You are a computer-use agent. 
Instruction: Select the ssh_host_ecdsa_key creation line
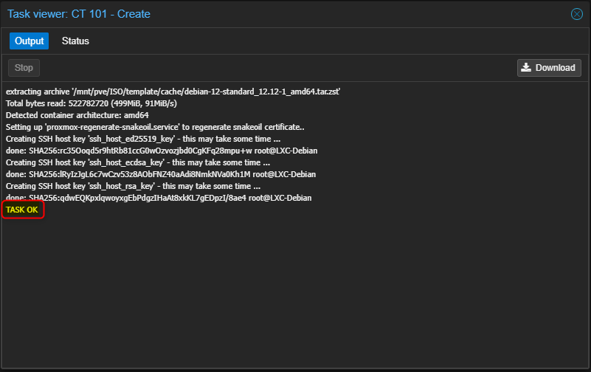[x=137, y=162]
